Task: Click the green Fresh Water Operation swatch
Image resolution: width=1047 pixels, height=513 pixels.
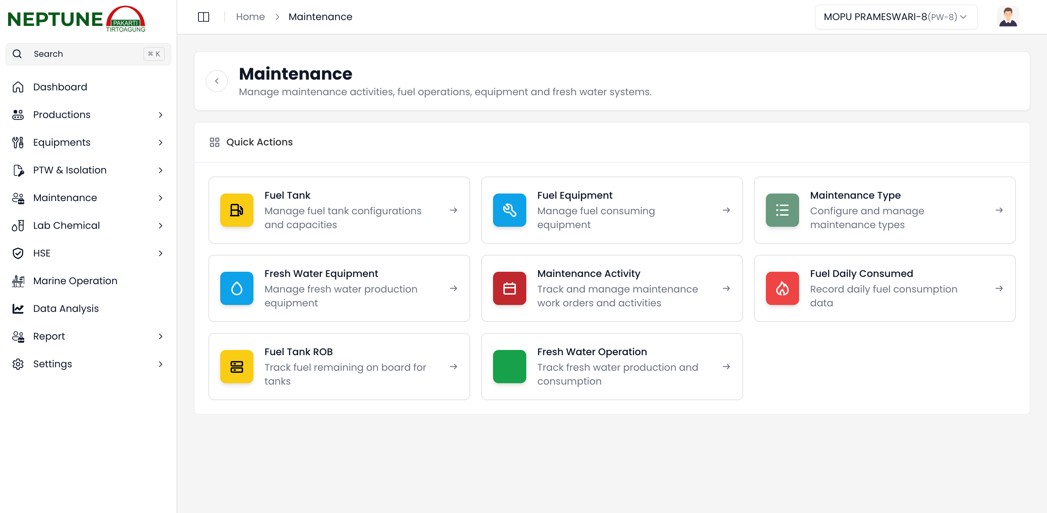Action: pyautogui.click(x=509, y=367)
